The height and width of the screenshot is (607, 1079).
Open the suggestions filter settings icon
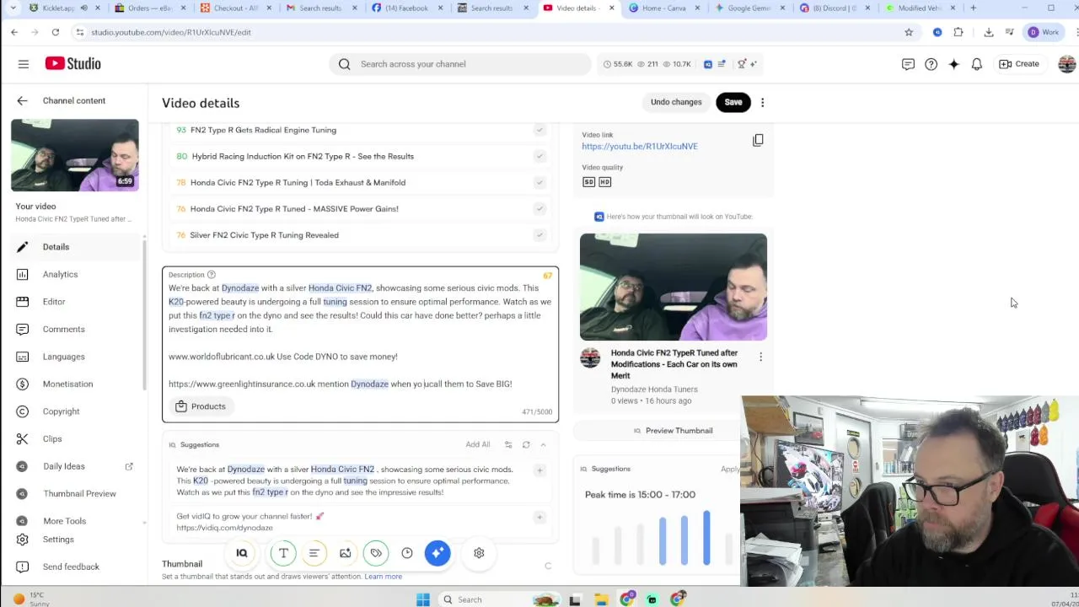[508, 444]
